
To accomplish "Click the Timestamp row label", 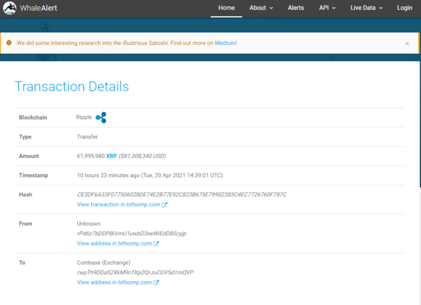I will (x=34, y=176).
